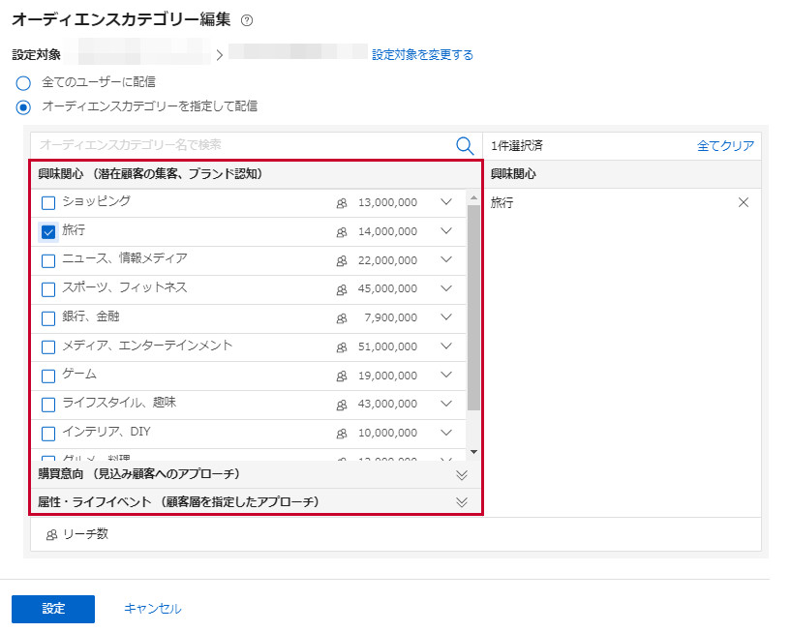The width and height of the screenshot is (791, 632).
Task: Click the 設定対象を変更する link
Action: pyautogui.click(x=422, y=55)
